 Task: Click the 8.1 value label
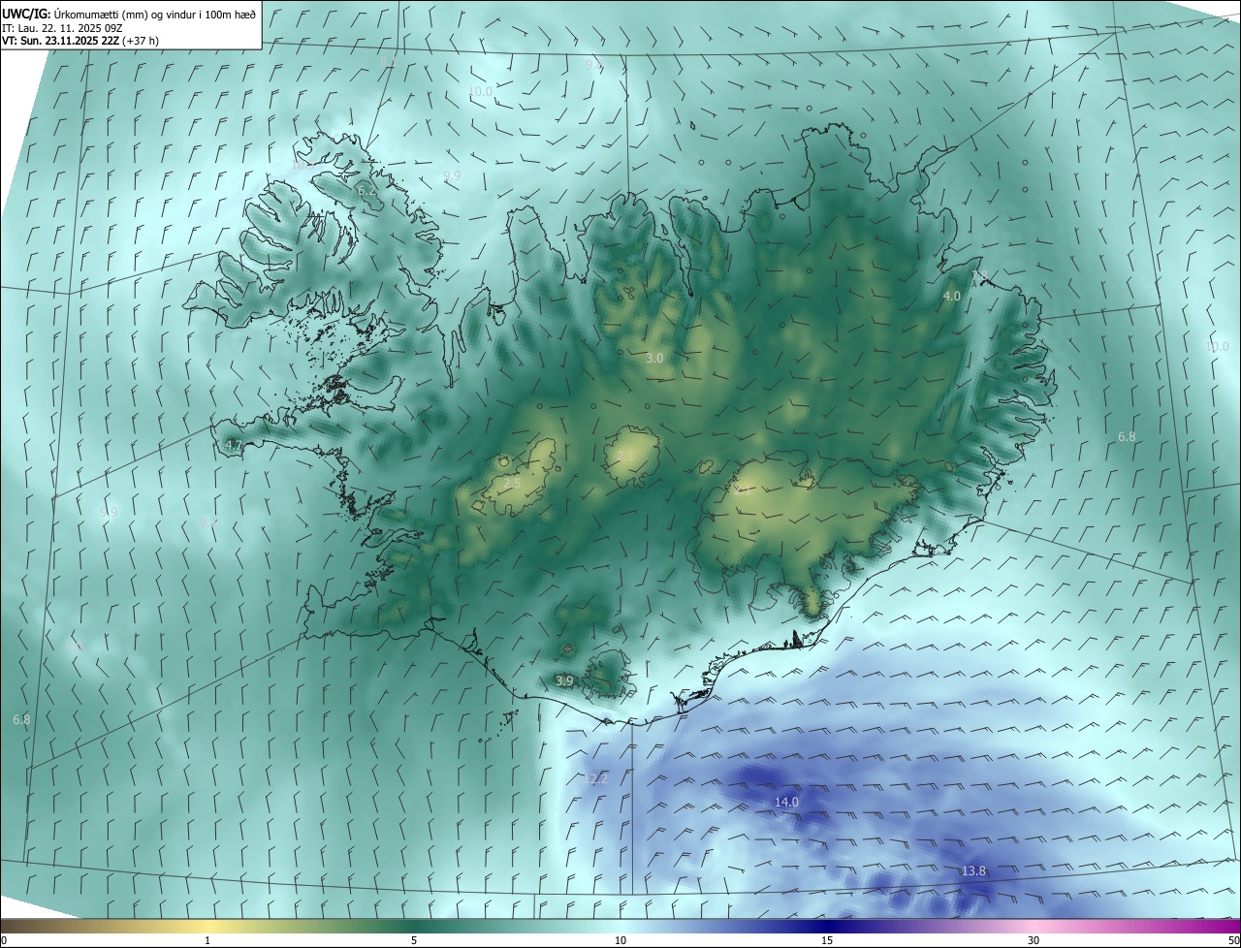pyautogui.click(x=389, y=63)
